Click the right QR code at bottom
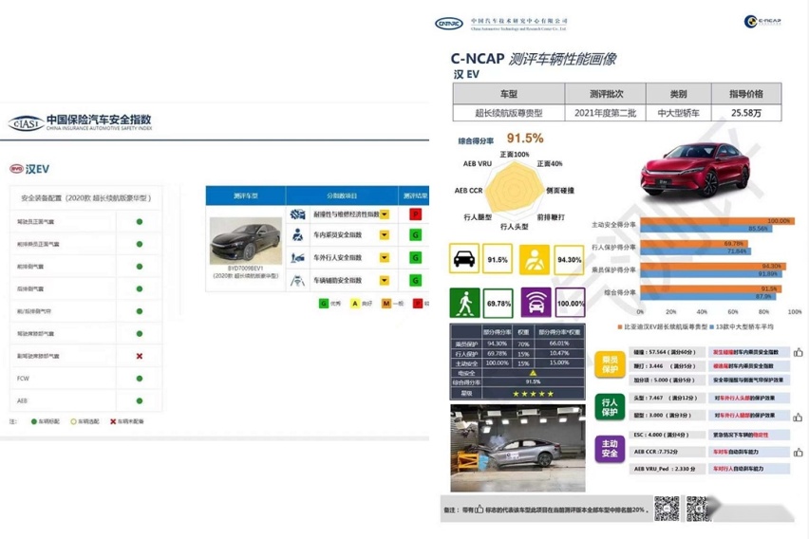 698,509
